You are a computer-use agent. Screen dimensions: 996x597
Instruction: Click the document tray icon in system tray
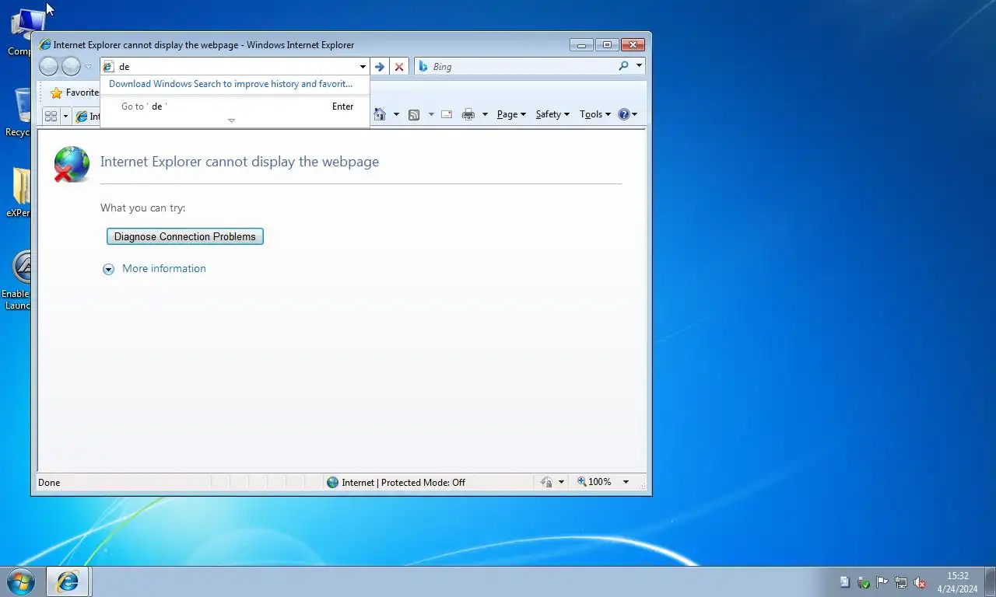[x=844, y=582]
